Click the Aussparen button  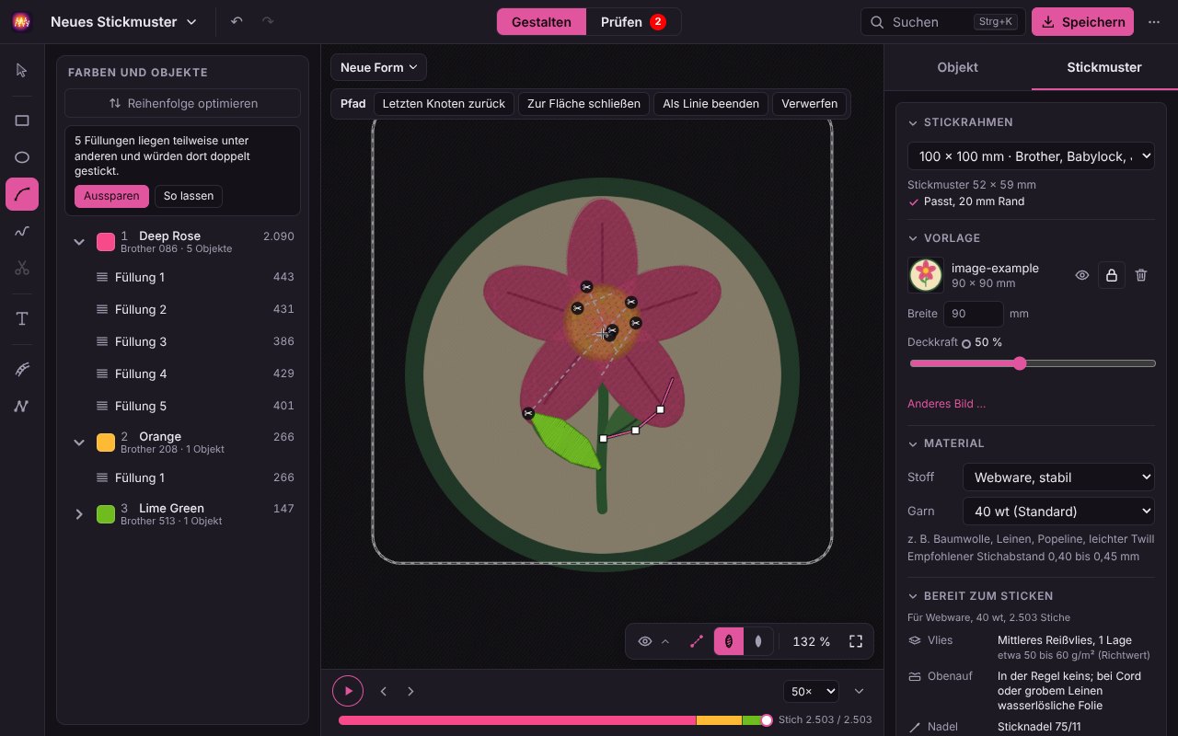tap(111, 196)
